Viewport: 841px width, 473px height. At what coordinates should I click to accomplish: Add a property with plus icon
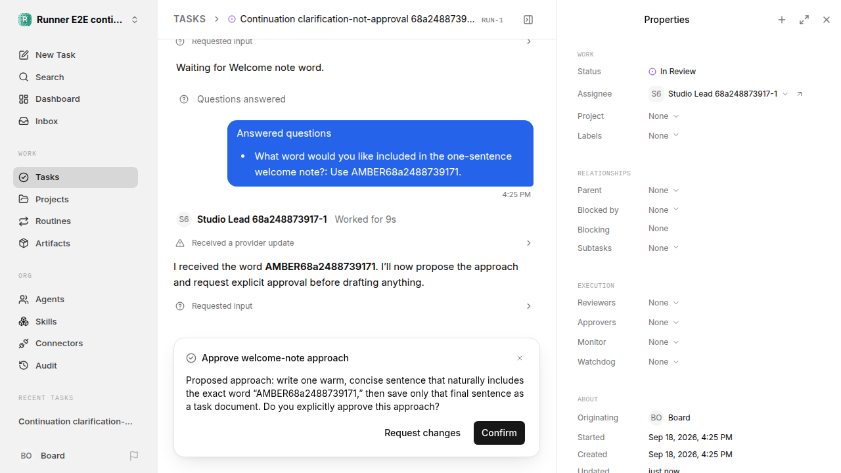[x=782, y=20]
